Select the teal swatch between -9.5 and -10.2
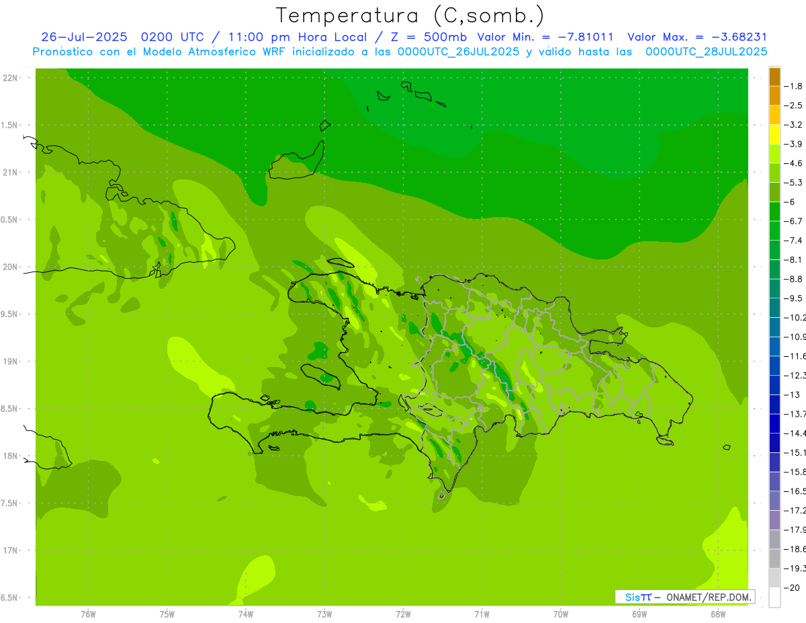This screenshot has width=806, height=623. (x=774, y=308)
